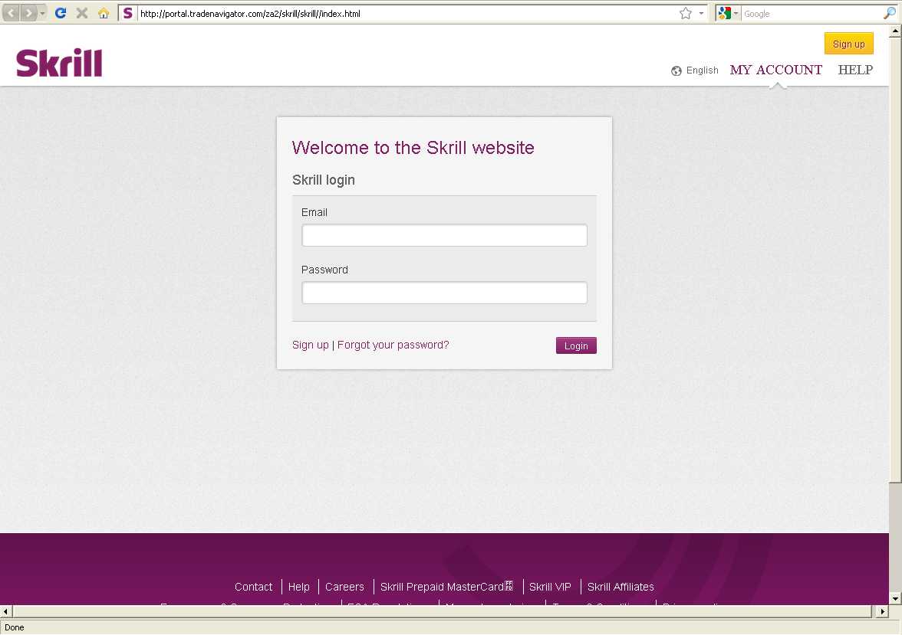Stop loading with the X icon
This screenshot has width=902, height=635.
coord(81,13)
